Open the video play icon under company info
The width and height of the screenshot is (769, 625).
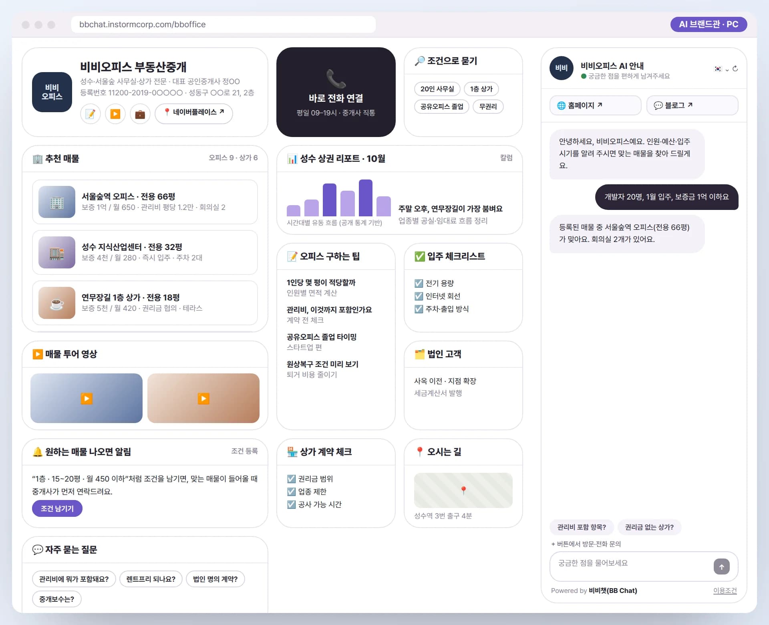pyautogui.click(x=115, y=114)
